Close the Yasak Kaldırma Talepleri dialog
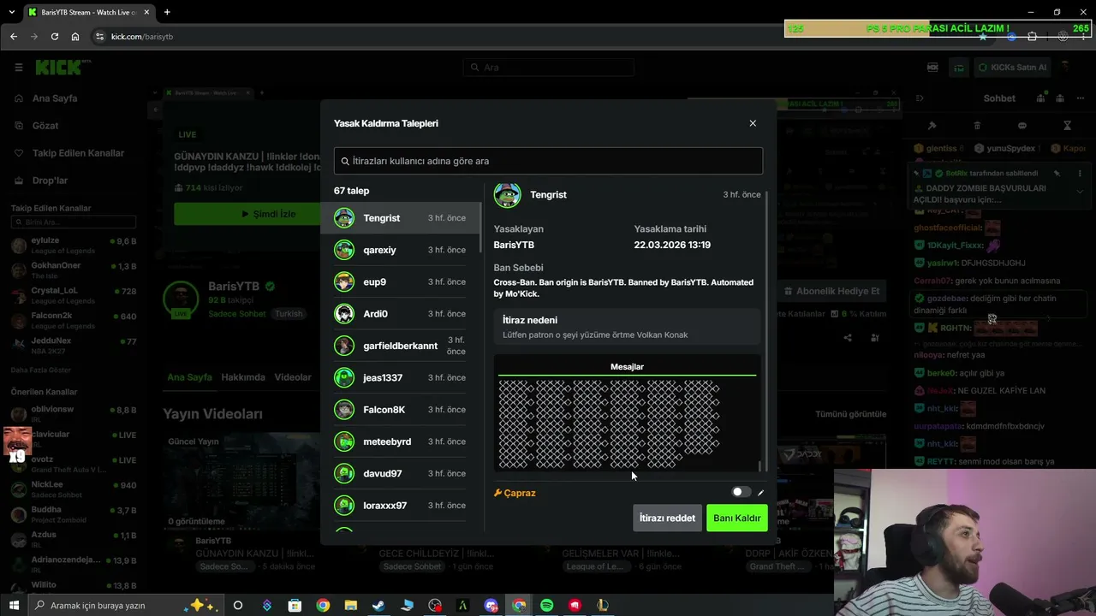Screen dimensions: 1096x616 pos(753,123)
